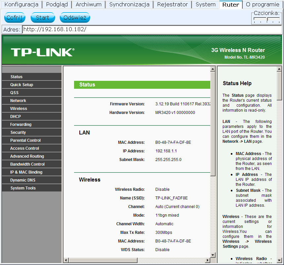Open Status in router menu
284x265 pixels.
(x=32, y=77)
